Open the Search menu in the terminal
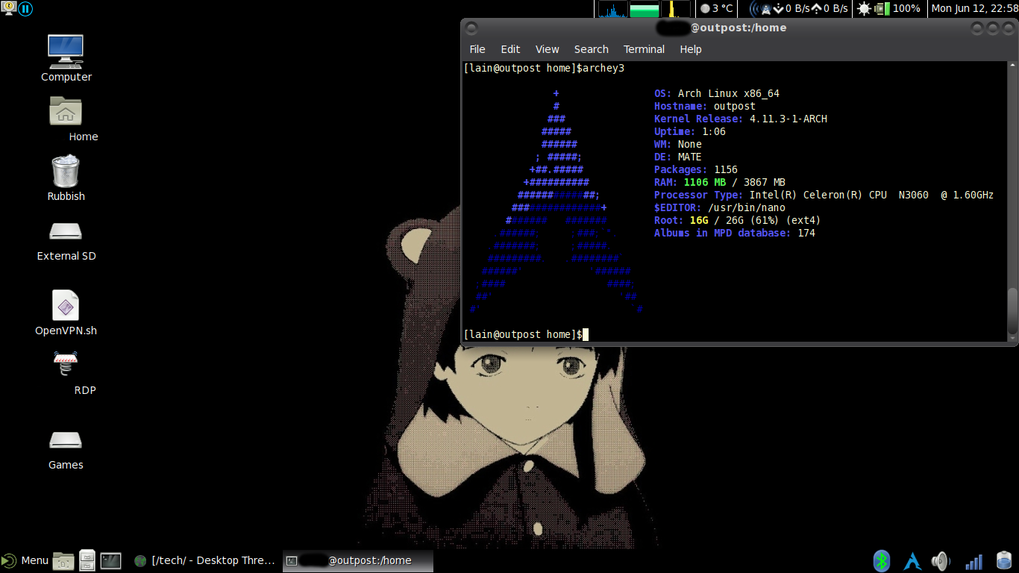The width and height of the screenshot is (1019, 573). pos(591,49)
